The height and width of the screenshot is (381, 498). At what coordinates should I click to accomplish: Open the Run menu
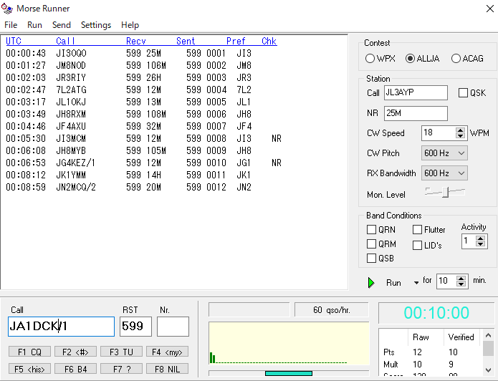tap(34, 25)
